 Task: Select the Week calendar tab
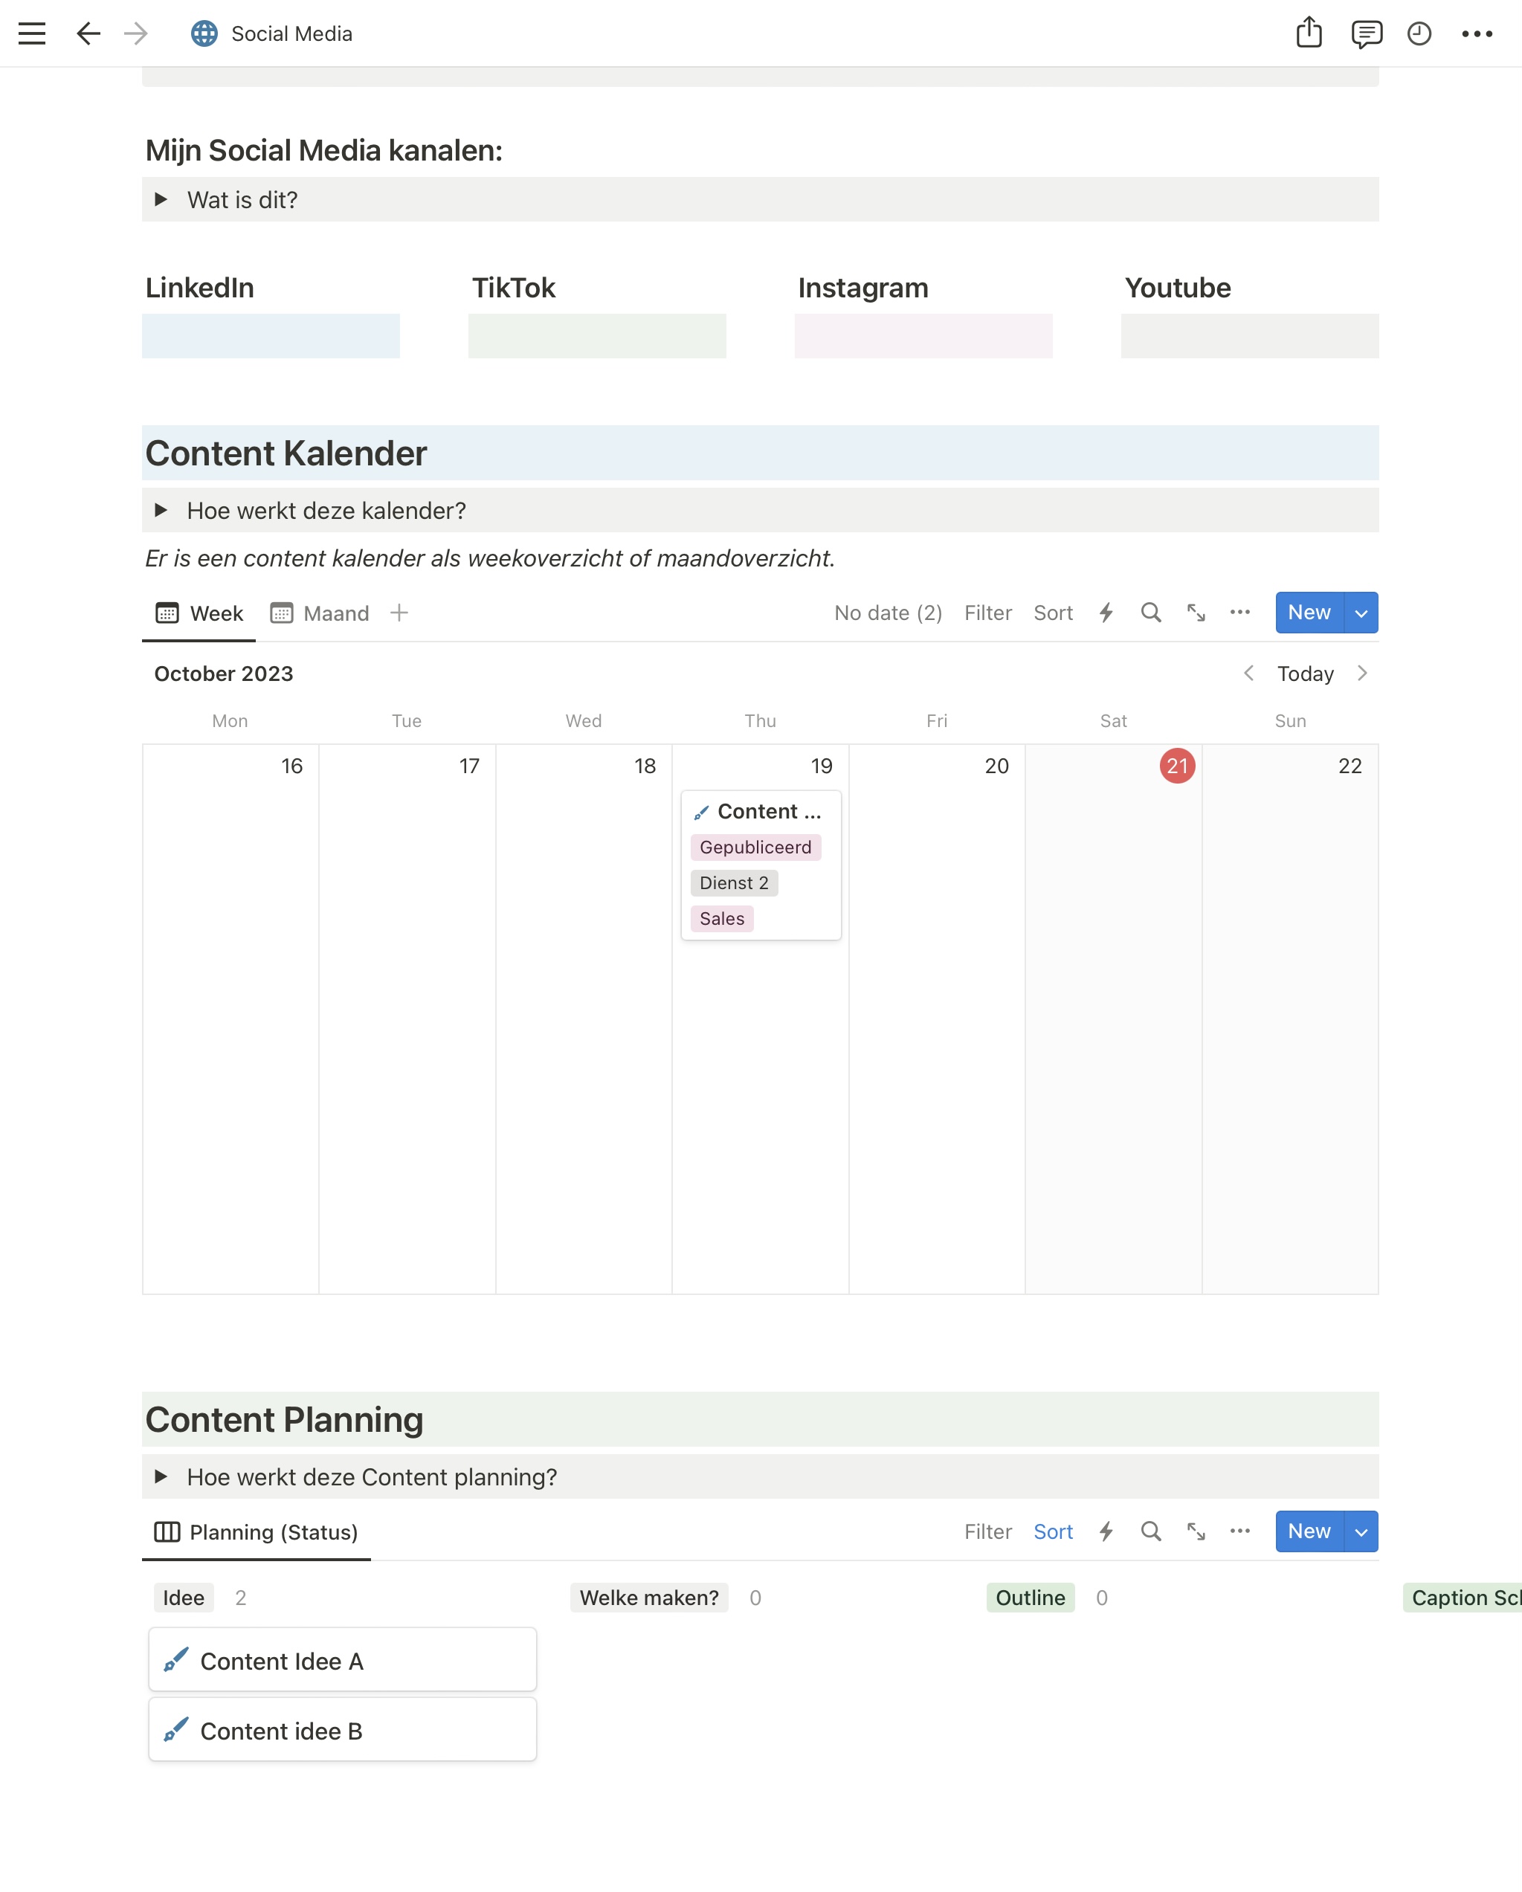click(x=200, y=613)
